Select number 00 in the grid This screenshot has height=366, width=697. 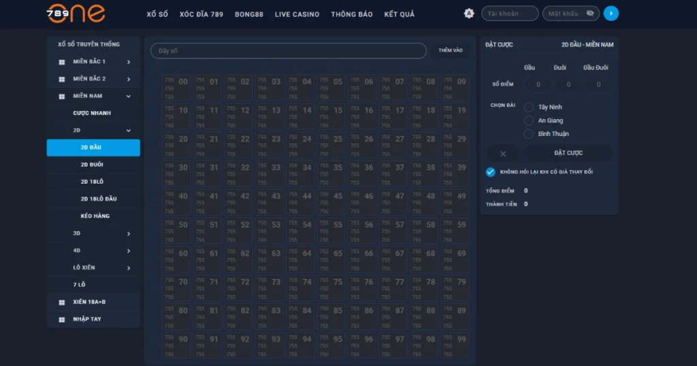(176, 88)
